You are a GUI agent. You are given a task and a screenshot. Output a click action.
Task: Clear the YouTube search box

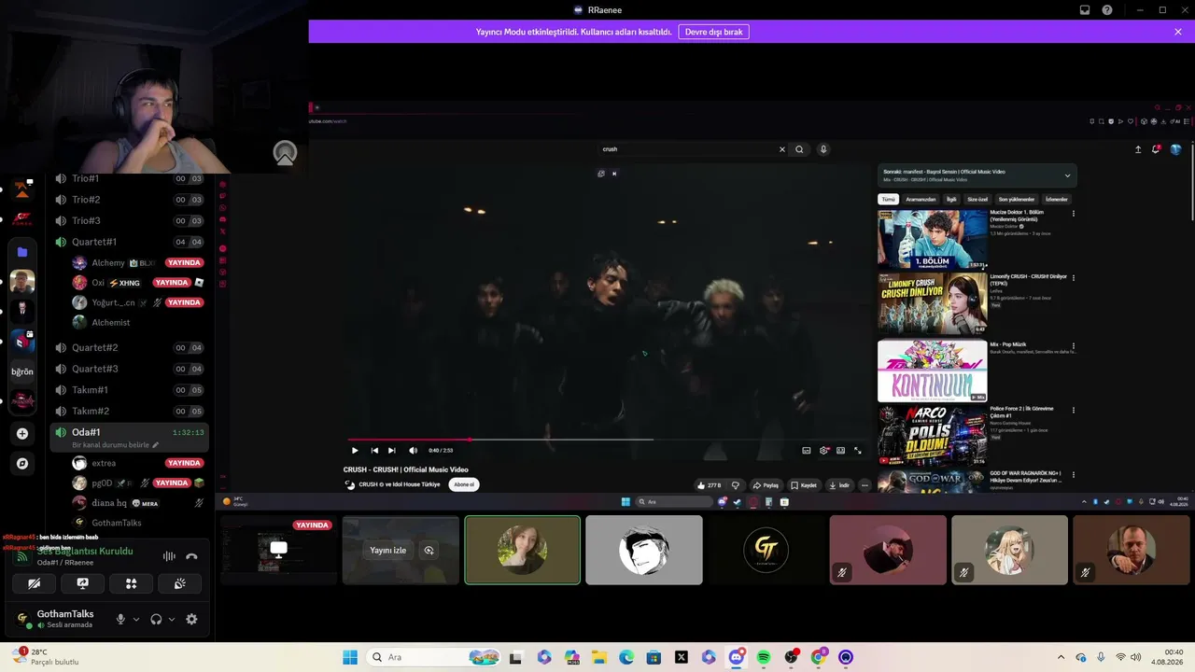782,149
